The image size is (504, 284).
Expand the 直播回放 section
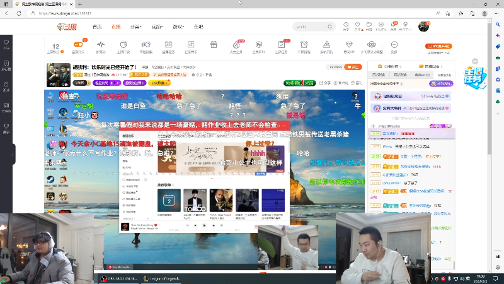click(x=431, y=66)
